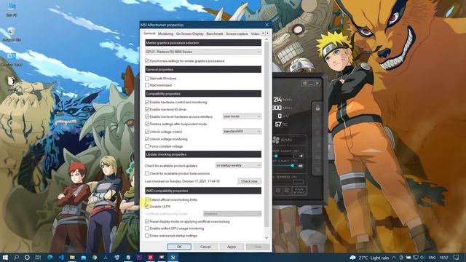
Task: Launch Microsoft Edge from the taskbar
Action: [50, 257]
